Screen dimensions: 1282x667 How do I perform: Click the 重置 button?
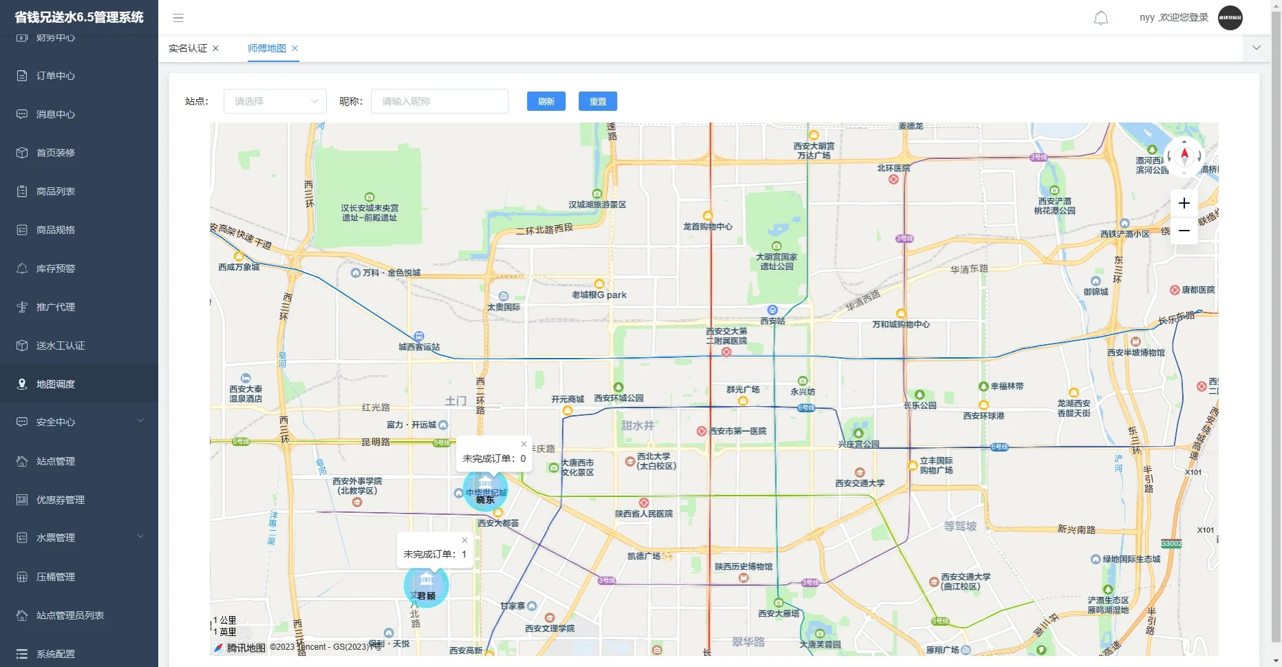(597, 101)
